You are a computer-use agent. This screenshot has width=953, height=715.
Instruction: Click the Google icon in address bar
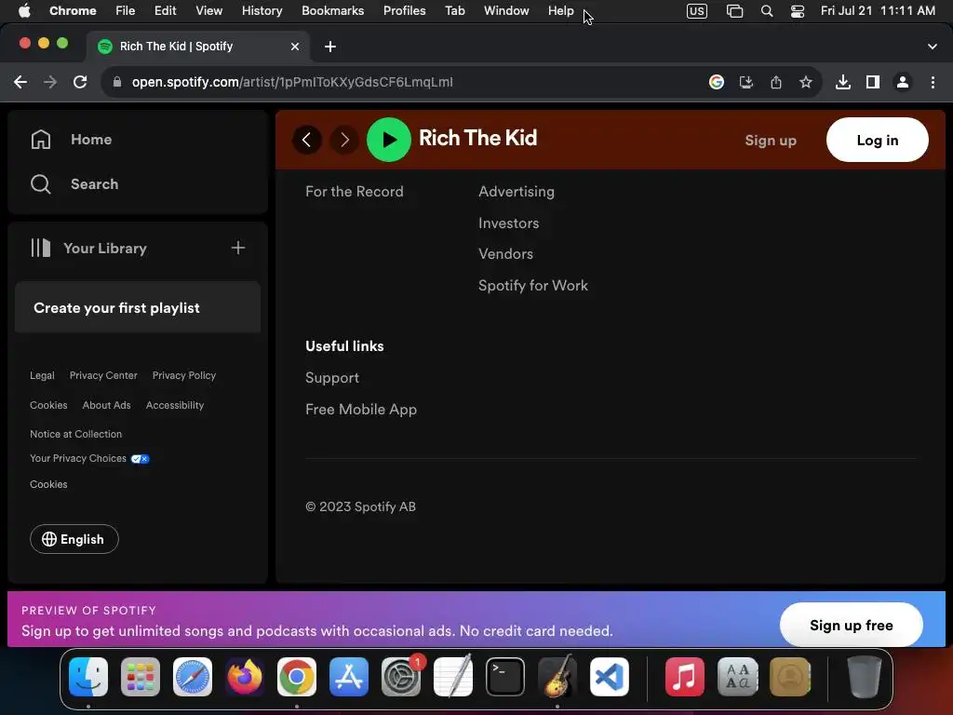(x=717, y=82)
